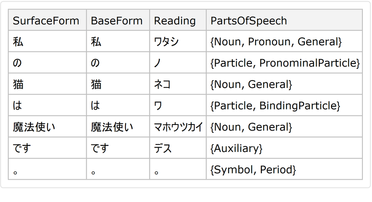Click the {Auxiliary} parts of speech cell
The width and height of the screenshot is (372, 202).
coord(236,148)
